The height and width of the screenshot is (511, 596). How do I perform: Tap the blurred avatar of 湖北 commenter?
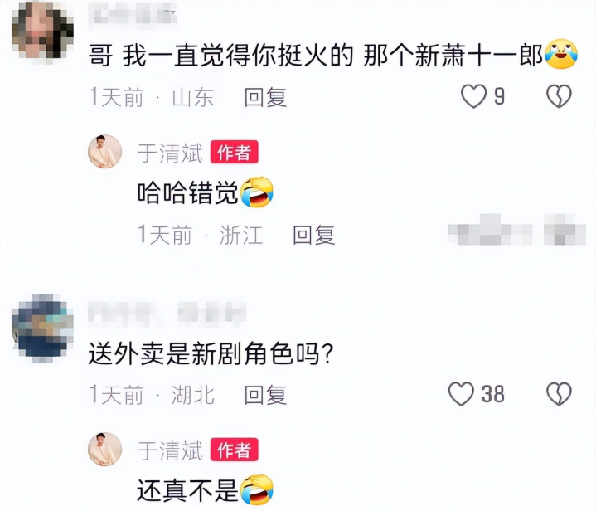42,328
